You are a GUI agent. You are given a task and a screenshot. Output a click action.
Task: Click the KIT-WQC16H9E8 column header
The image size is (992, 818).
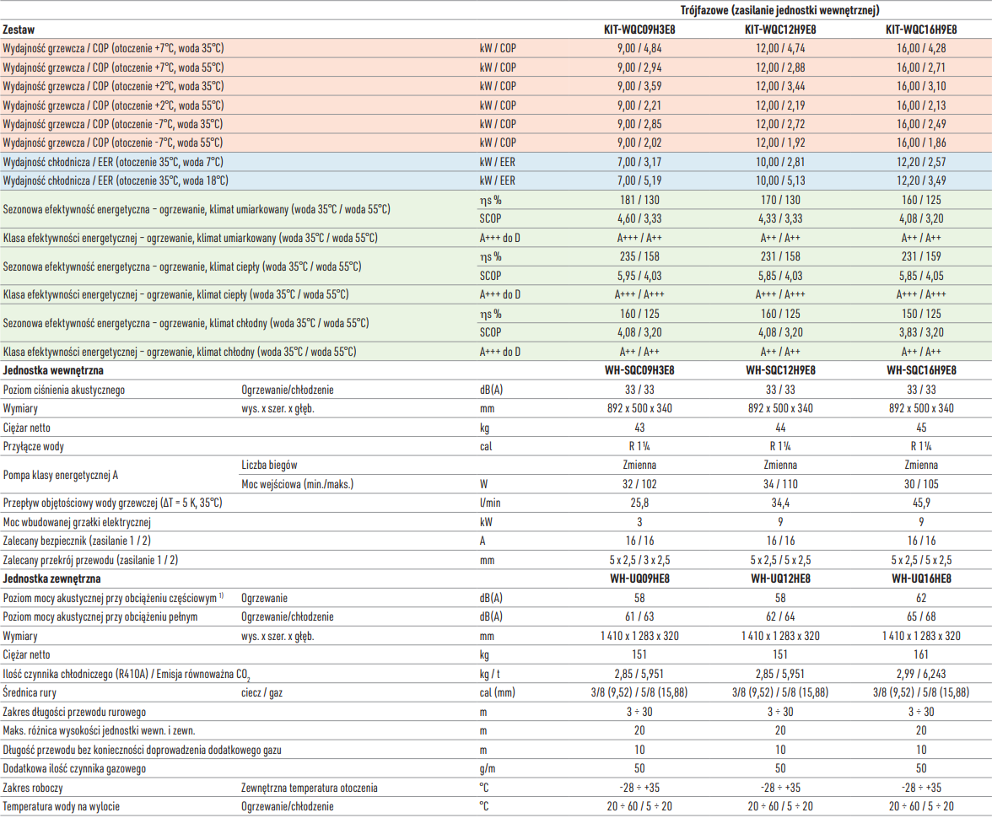[x=921, y=30]
